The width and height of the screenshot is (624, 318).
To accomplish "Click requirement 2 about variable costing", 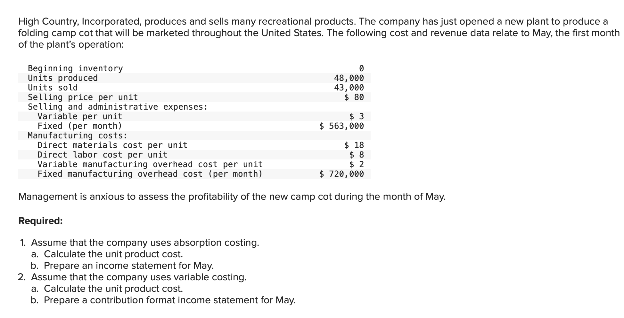I will point(139,277).
